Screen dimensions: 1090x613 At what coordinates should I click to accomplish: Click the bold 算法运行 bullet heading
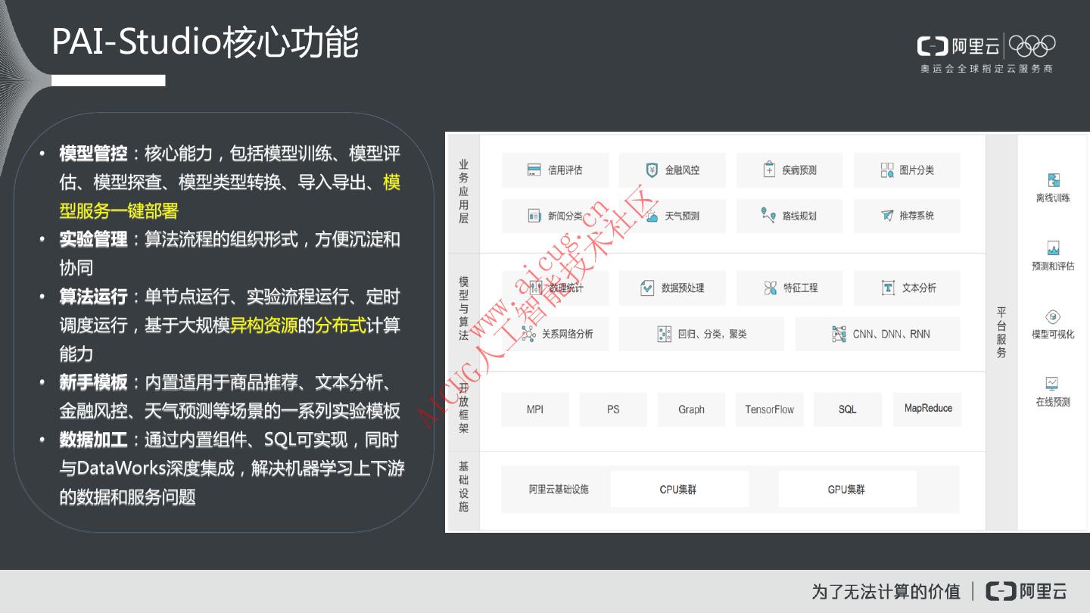point(93,297)
